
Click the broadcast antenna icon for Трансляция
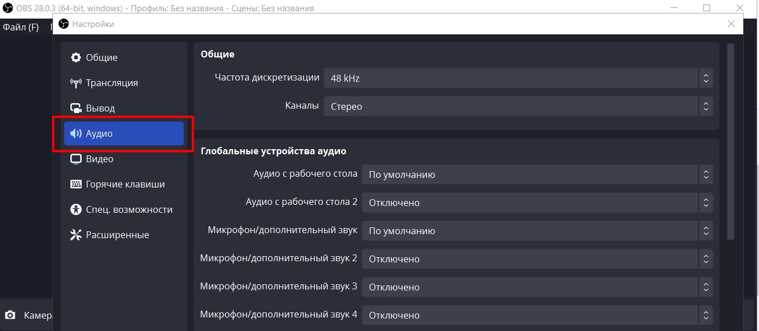pyautogui.click(x=76, y=83)
